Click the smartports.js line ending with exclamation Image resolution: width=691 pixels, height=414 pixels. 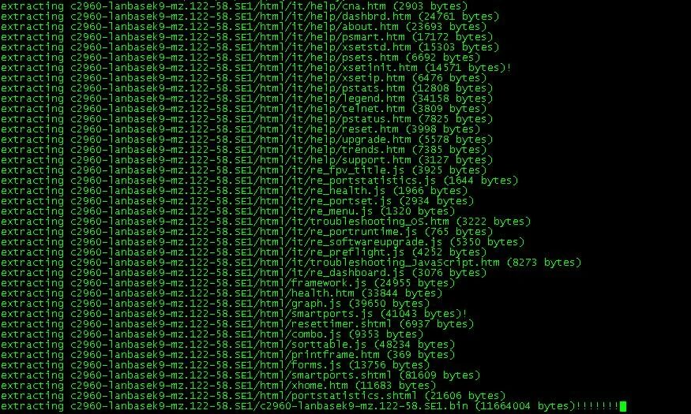pos(234,314)
